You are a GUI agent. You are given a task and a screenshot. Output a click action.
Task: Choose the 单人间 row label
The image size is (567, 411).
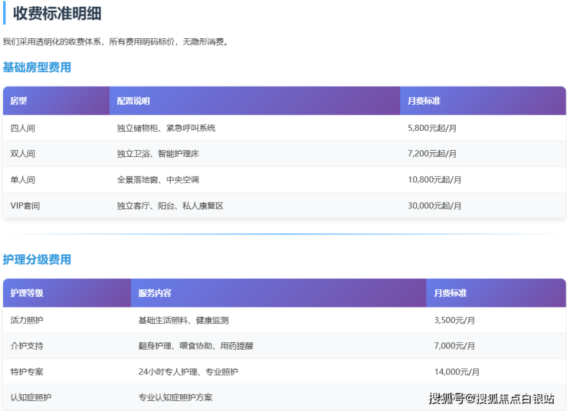[23, 180]
